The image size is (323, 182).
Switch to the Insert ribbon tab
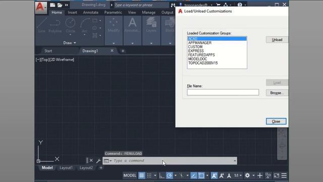coord(72,12)
